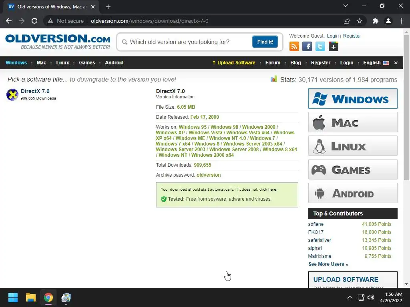The image size is (410, 307).
Task: Click the Chrome taskbar icon
Action: coord(48,297)
